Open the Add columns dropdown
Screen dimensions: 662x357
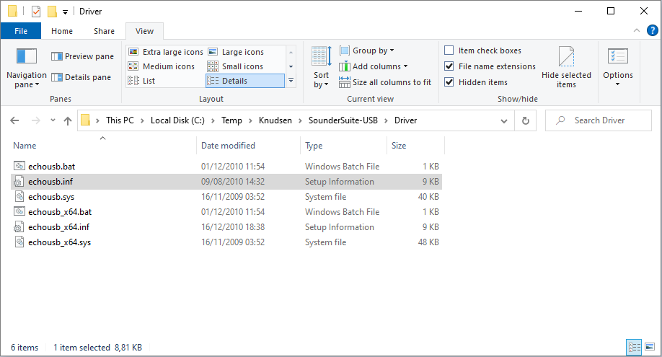tap(374, 66)
